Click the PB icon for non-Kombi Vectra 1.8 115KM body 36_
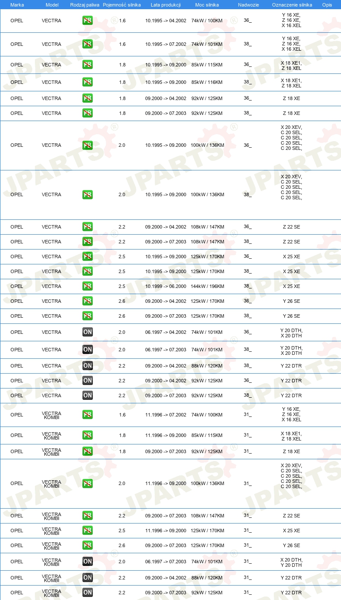This screenshot has height=600, width=341. pyautogui.click(x=88, y=64)
